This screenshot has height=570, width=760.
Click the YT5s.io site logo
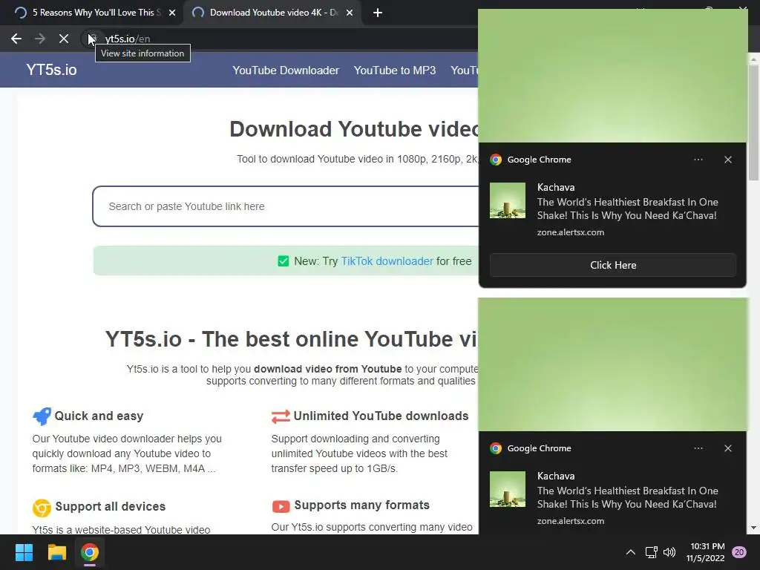tap(51, 70)
